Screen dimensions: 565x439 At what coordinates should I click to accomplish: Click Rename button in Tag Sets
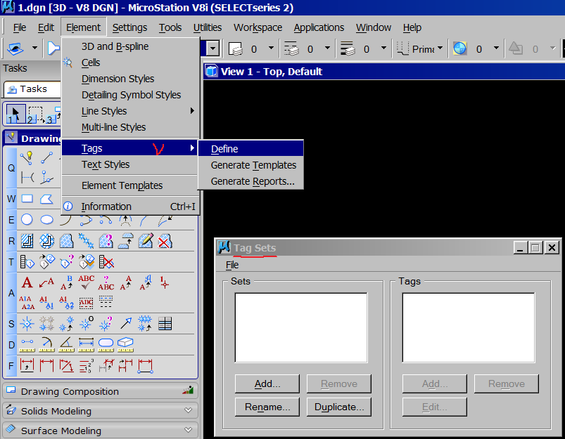click(x=267, y=407)
